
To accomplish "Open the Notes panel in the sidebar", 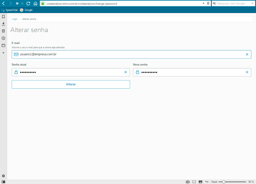I will coord(3,31).
